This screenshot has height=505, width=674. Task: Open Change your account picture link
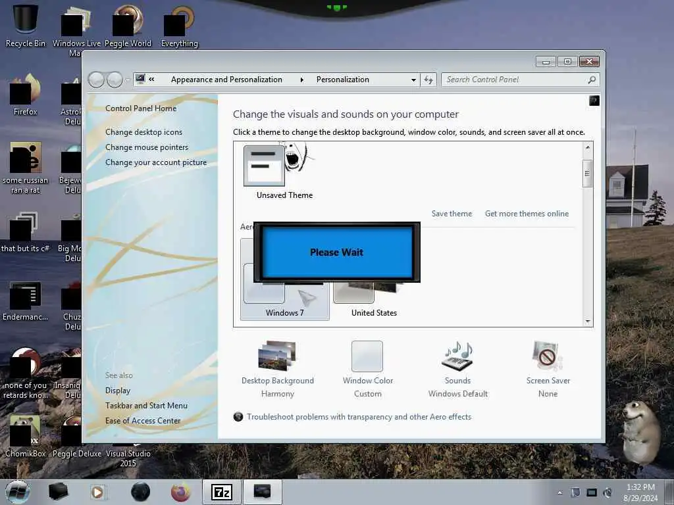tap(156, 162)
